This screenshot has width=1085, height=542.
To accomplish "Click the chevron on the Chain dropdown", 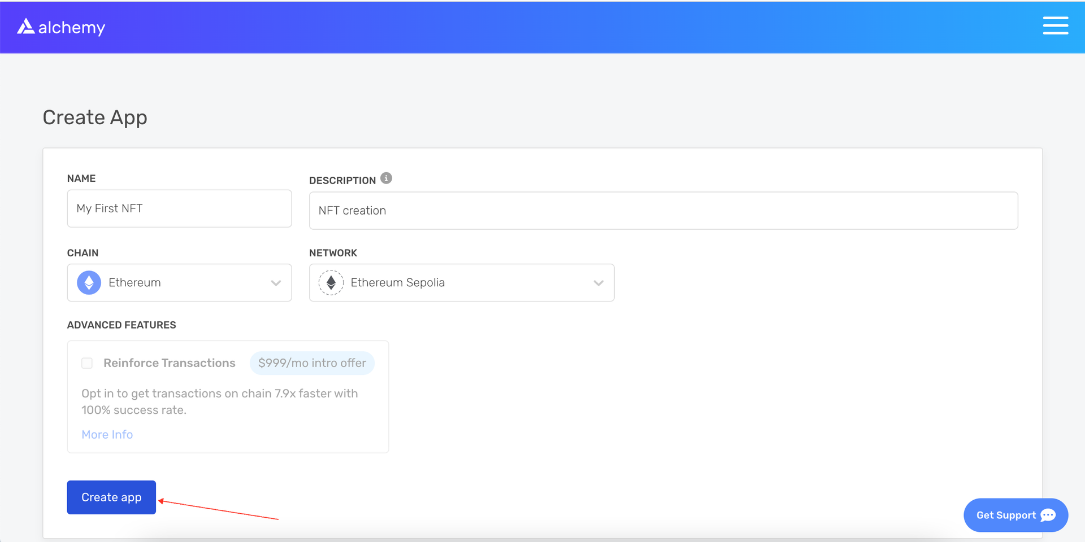I will pos(276,283).
